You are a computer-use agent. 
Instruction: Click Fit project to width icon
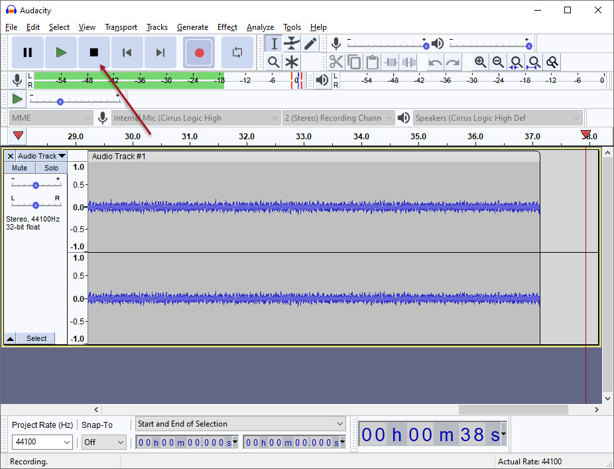tap(534, 62)
